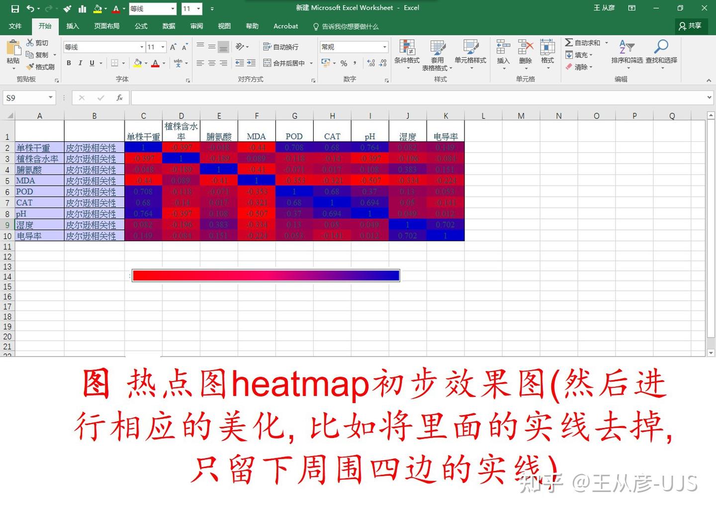Image resolution: width=716 pixels, height=512 pixels.
Task: Toggle the percent style format
Action: pos(343,63)
